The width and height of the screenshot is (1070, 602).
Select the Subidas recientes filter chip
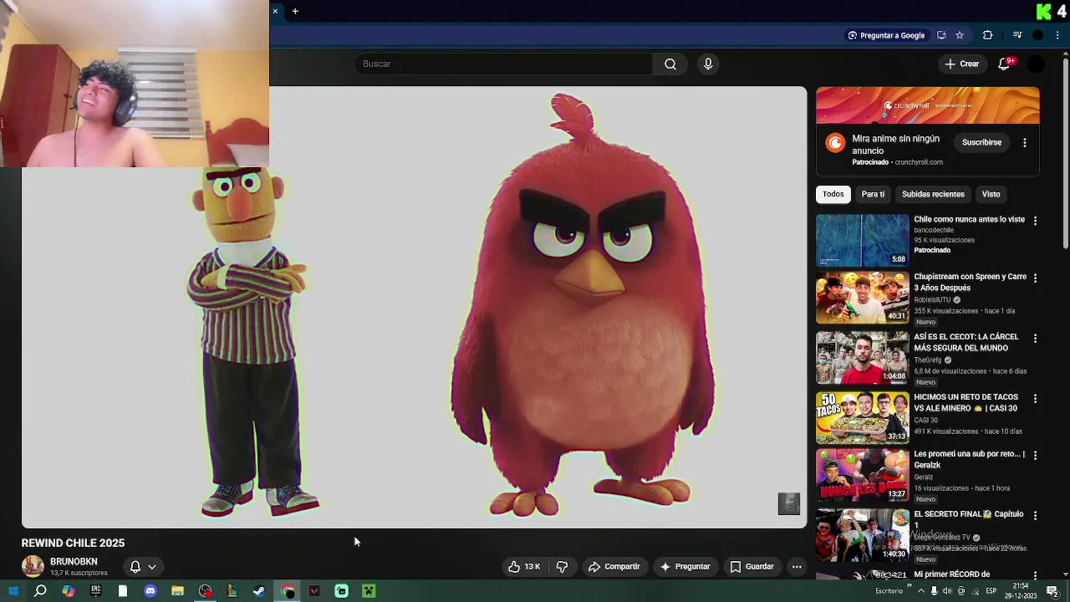[933, 194]
